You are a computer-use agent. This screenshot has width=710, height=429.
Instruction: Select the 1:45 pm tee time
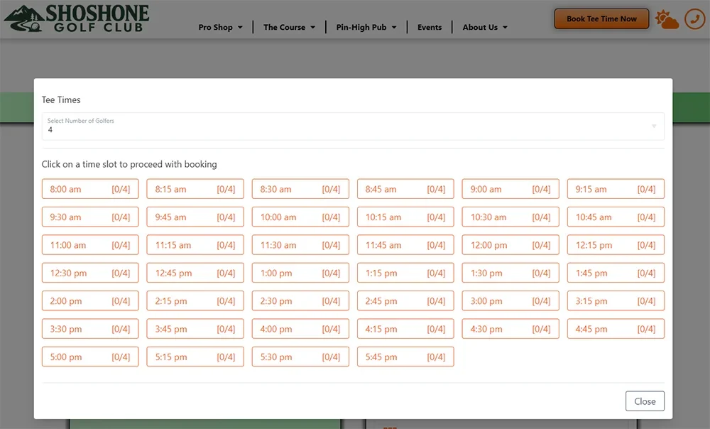click(x=616, y=273)
